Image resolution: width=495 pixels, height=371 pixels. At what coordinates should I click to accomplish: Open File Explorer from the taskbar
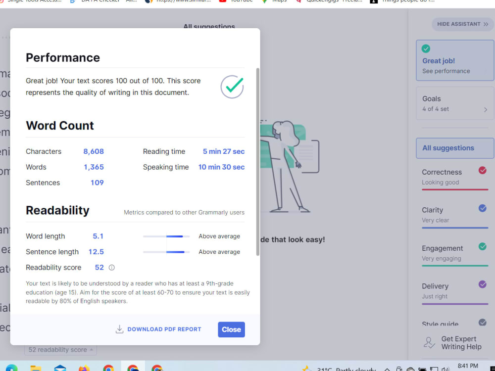pos(36,368)
